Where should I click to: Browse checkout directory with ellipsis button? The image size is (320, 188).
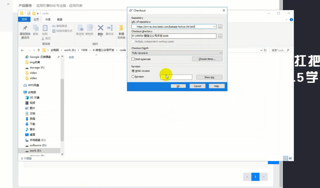coord(220,36)
